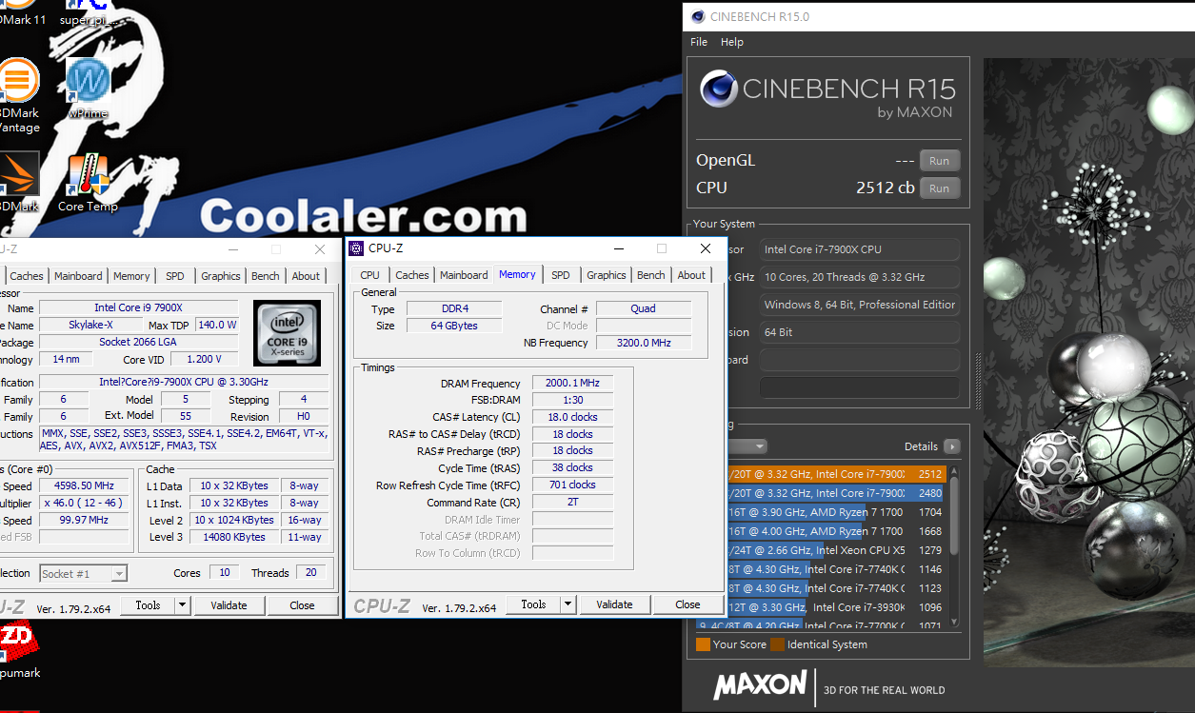Click the Tools button in the front CPU-Z window

533,604
